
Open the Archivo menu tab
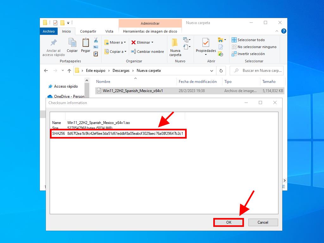point(49,31)
